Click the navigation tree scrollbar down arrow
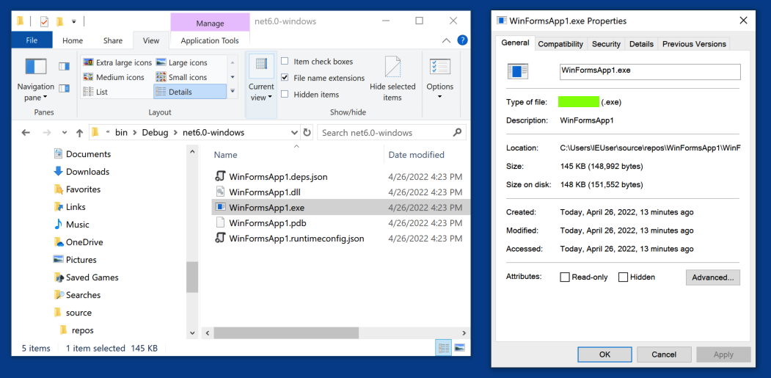This screenshot has width=771, height=378. [x=192, y=332]
